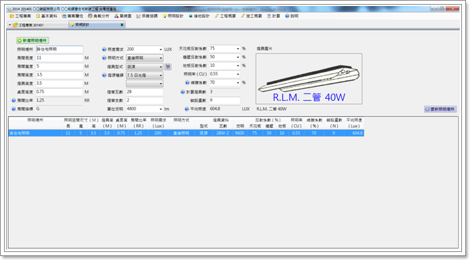Open the 單線圖 toolbar item
Screen dimensions: 470x260
click(x=123, y=16)
